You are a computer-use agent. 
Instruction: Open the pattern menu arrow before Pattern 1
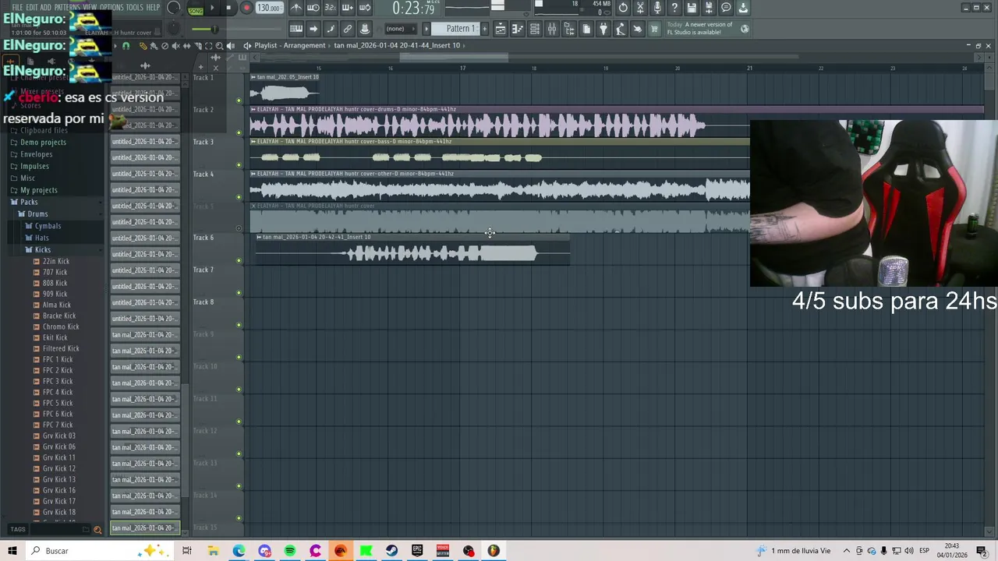point(426,29)
